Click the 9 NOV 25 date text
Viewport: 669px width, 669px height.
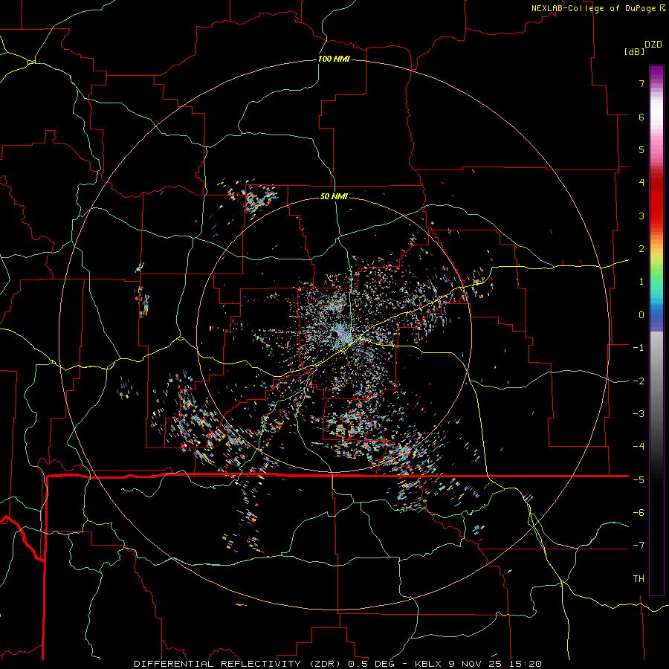476,664
